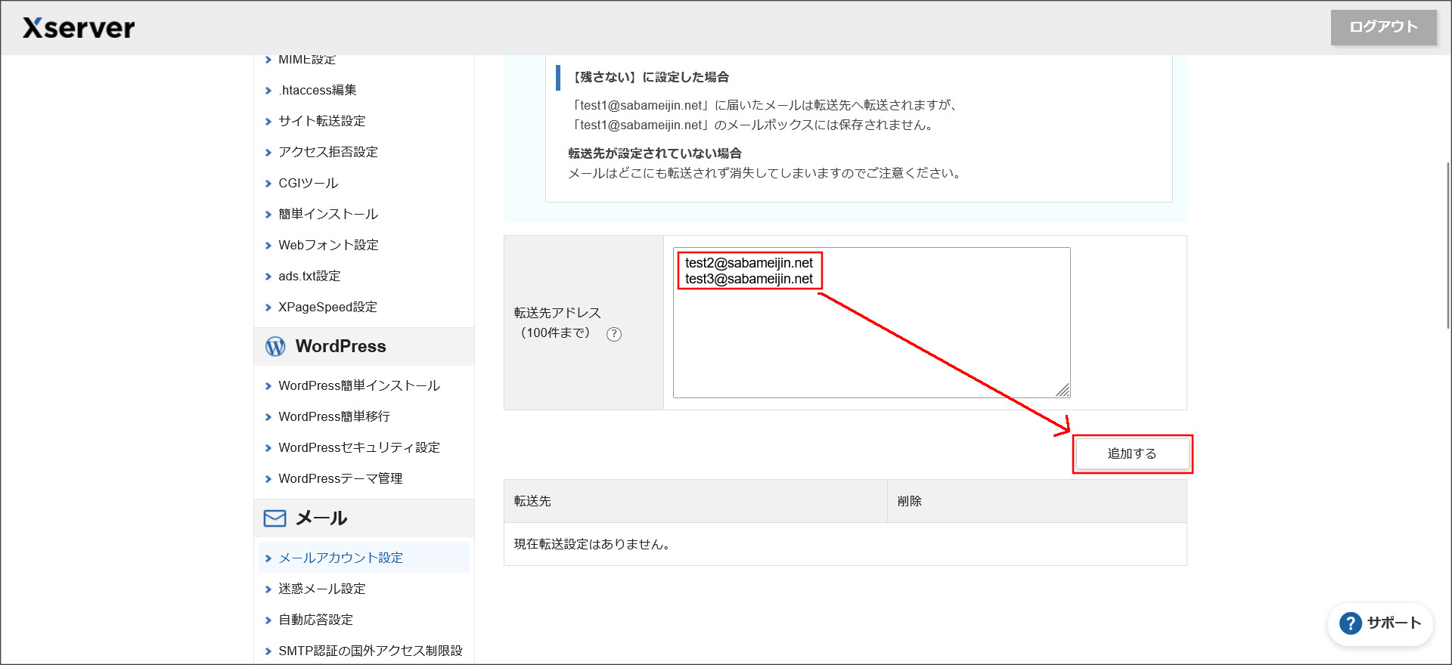Image resolution: width=1452 pixels, height=665 pixels.
Task: Open .htaccess編集 link
Action: coord(318,90)
